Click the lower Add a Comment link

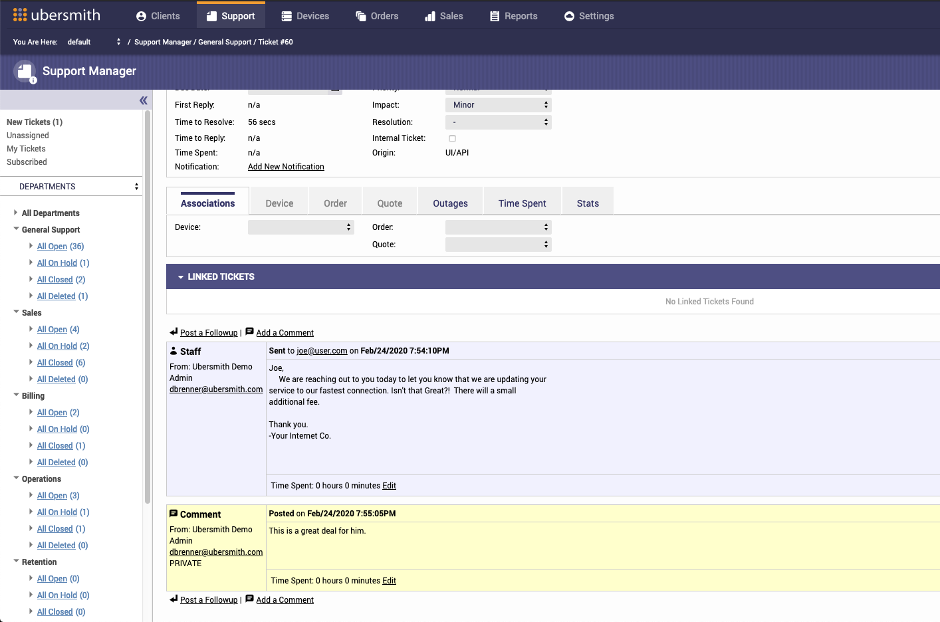coord(285,600)
